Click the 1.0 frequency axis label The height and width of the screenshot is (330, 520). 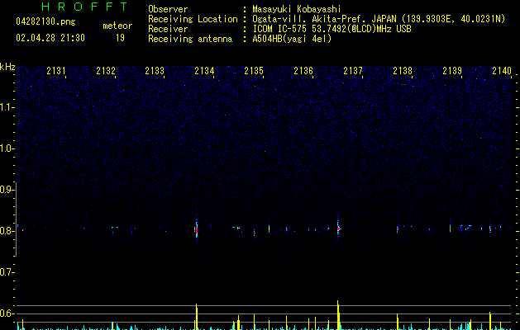(7, 148)
